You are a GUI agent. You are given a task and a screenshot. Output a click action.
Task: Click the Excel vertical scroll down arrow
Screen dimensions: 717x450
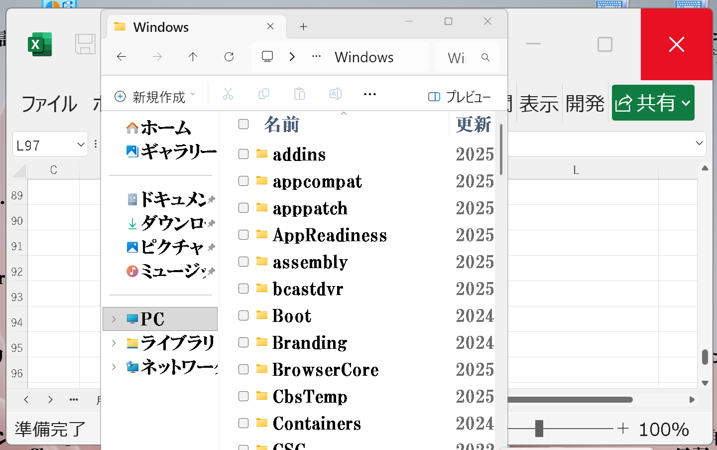(x=705, y=383)
